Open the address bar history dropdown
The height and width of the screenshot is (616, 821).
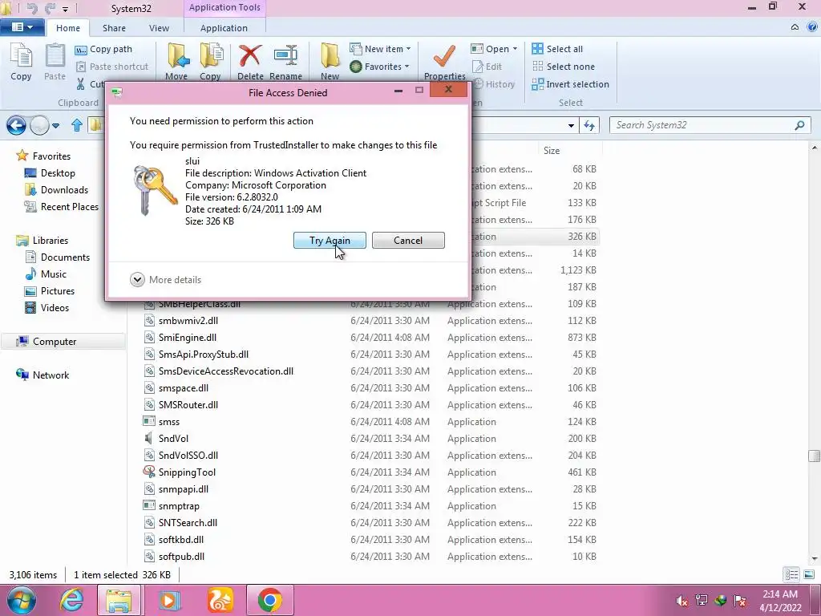[571, 126]
